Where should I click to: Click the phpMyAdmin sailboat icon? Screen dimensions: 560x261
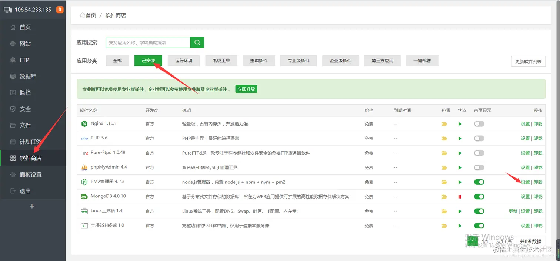click(84, 167)
